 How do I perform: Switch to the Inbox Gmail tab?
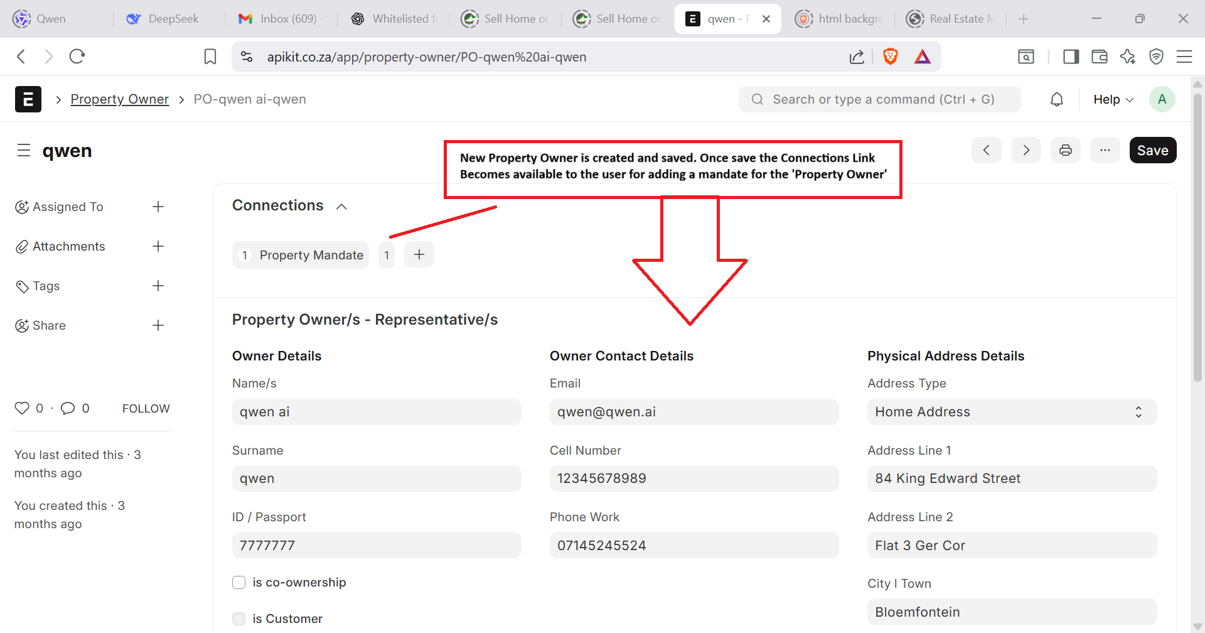279,19
